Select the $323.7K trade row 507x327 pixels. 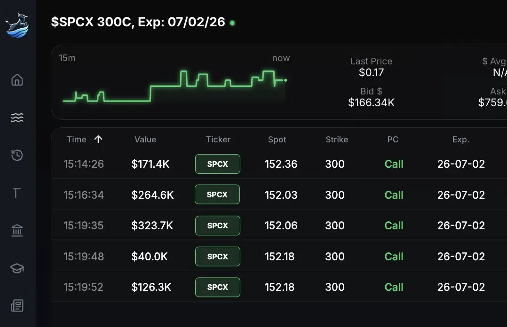pyautogui.click(x=279, y=225)
